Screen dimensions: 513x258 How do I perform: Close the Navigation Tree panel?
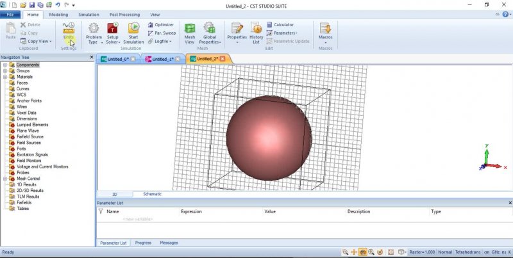pos(92,57)
